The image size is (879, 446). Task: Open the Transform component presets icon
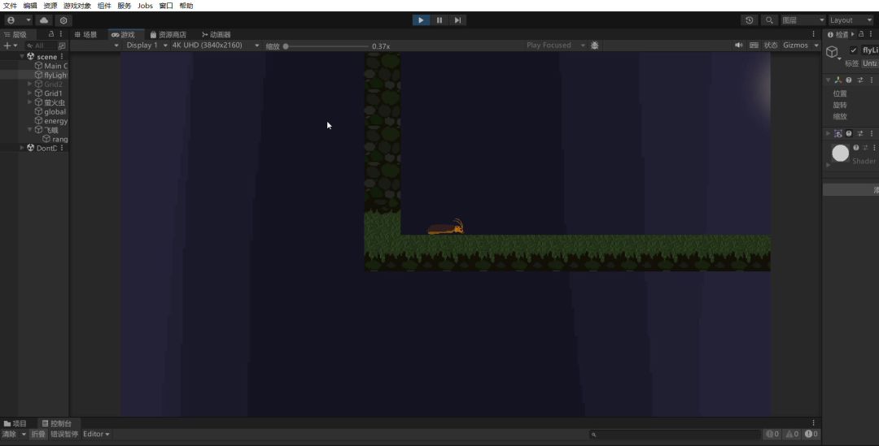point(860,80)
